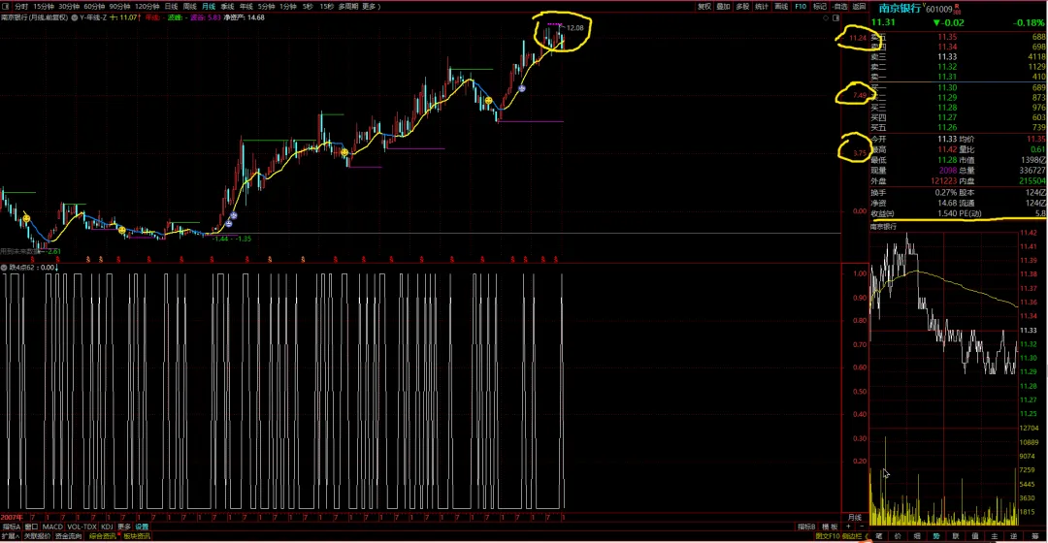Click the 南京银行 intraday mini chart title

[883, 227]
